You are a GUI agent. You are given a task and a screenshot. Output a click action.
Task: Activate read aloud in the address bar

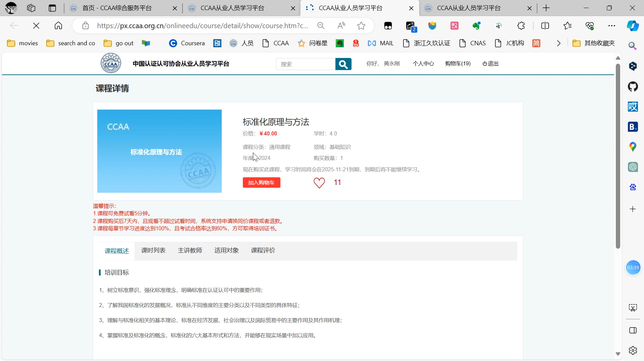[x=341, y=25]
